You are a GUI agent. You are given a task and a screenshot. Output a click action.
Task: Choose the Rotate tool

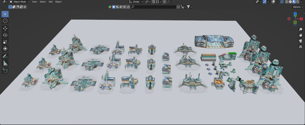[x=5, y=35]
